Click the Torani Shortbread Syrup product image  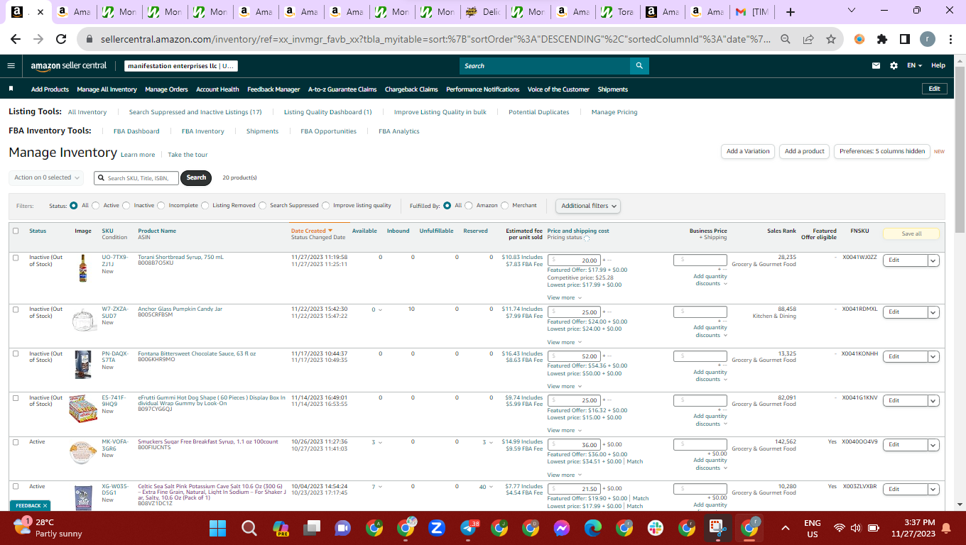83,268
